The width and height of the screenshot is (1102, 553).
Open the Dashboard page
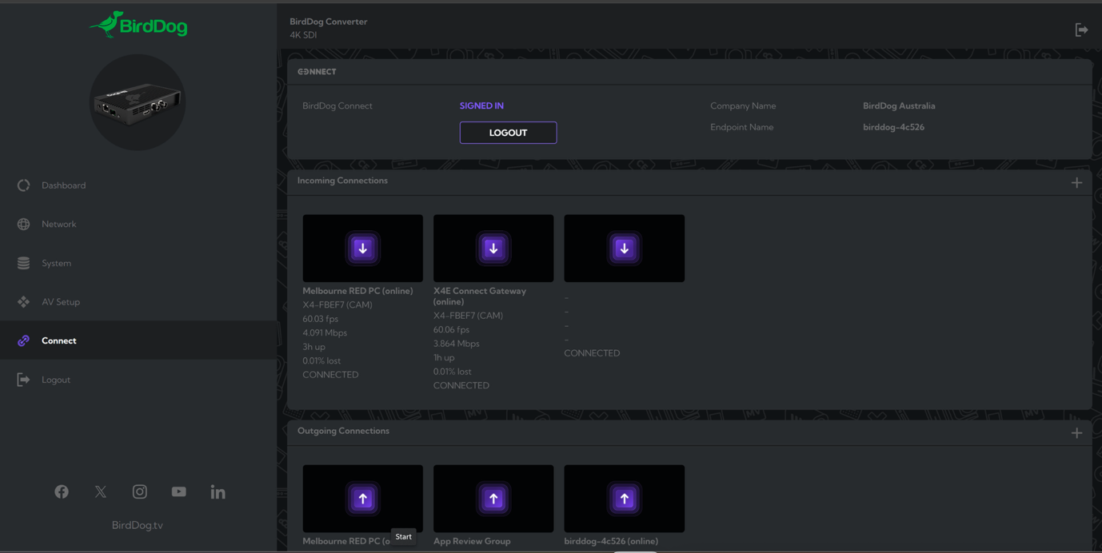pyautogui.click(x=63, y=185)
